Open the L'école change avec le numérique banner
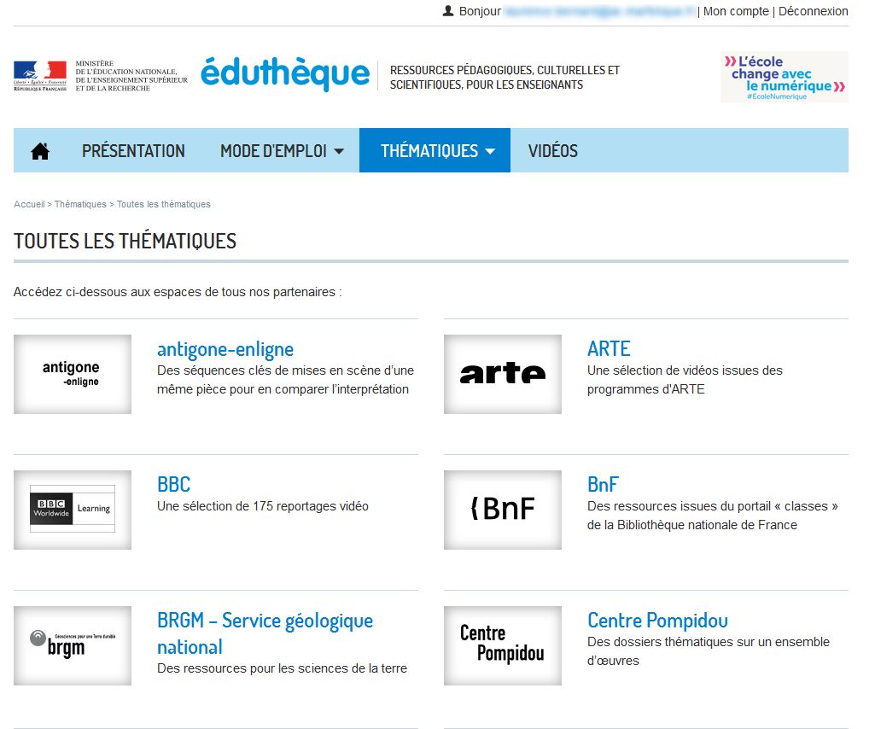 click(784, 77)
